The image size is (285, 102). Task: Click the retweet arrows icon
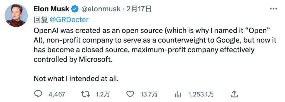tap(85, 94)
